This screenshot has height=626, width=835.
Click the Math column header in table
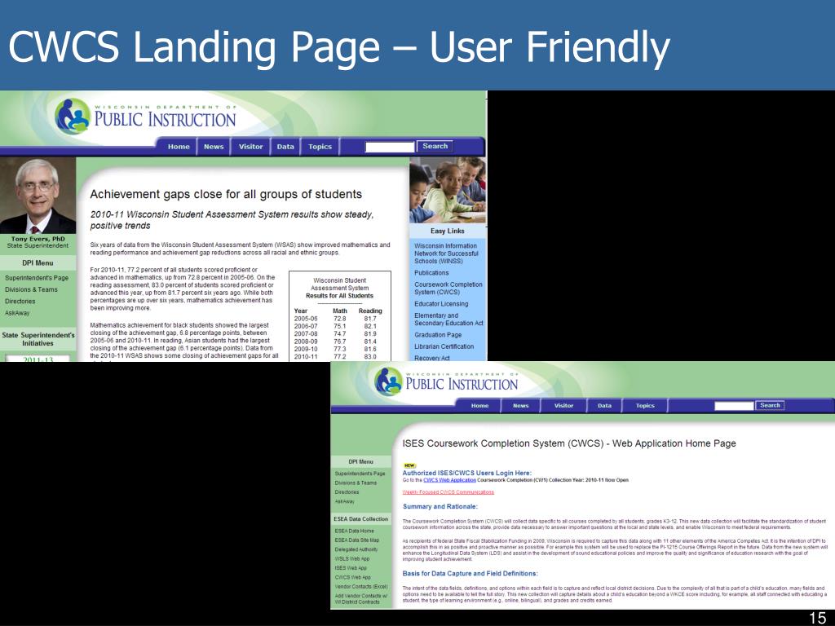340,311
